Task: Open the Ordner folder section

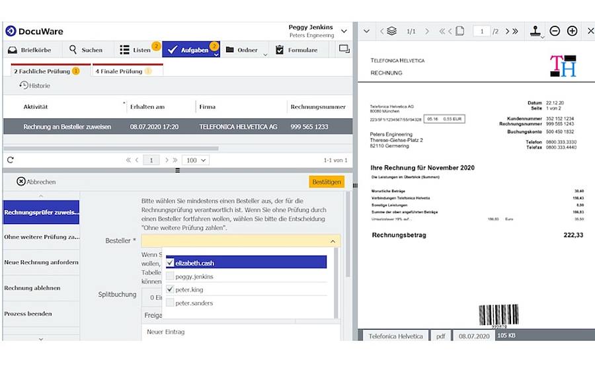Action: coord(242,50)
